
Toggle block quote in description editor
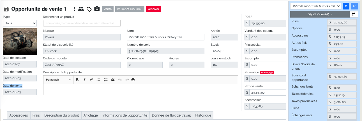coord(113,80)
